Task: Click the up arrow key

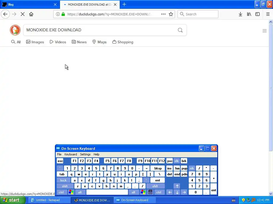Action: click(x=177, y=186)
